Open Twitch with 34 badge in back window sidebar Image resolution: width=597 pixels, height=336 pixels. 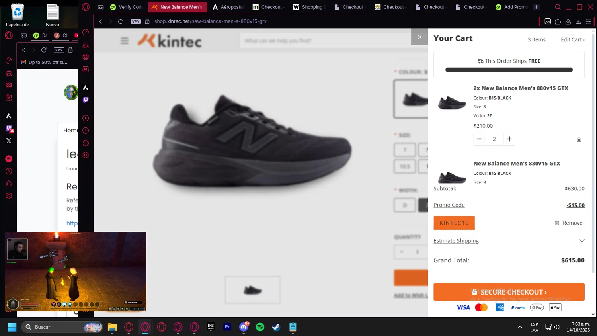click(9, 129)
